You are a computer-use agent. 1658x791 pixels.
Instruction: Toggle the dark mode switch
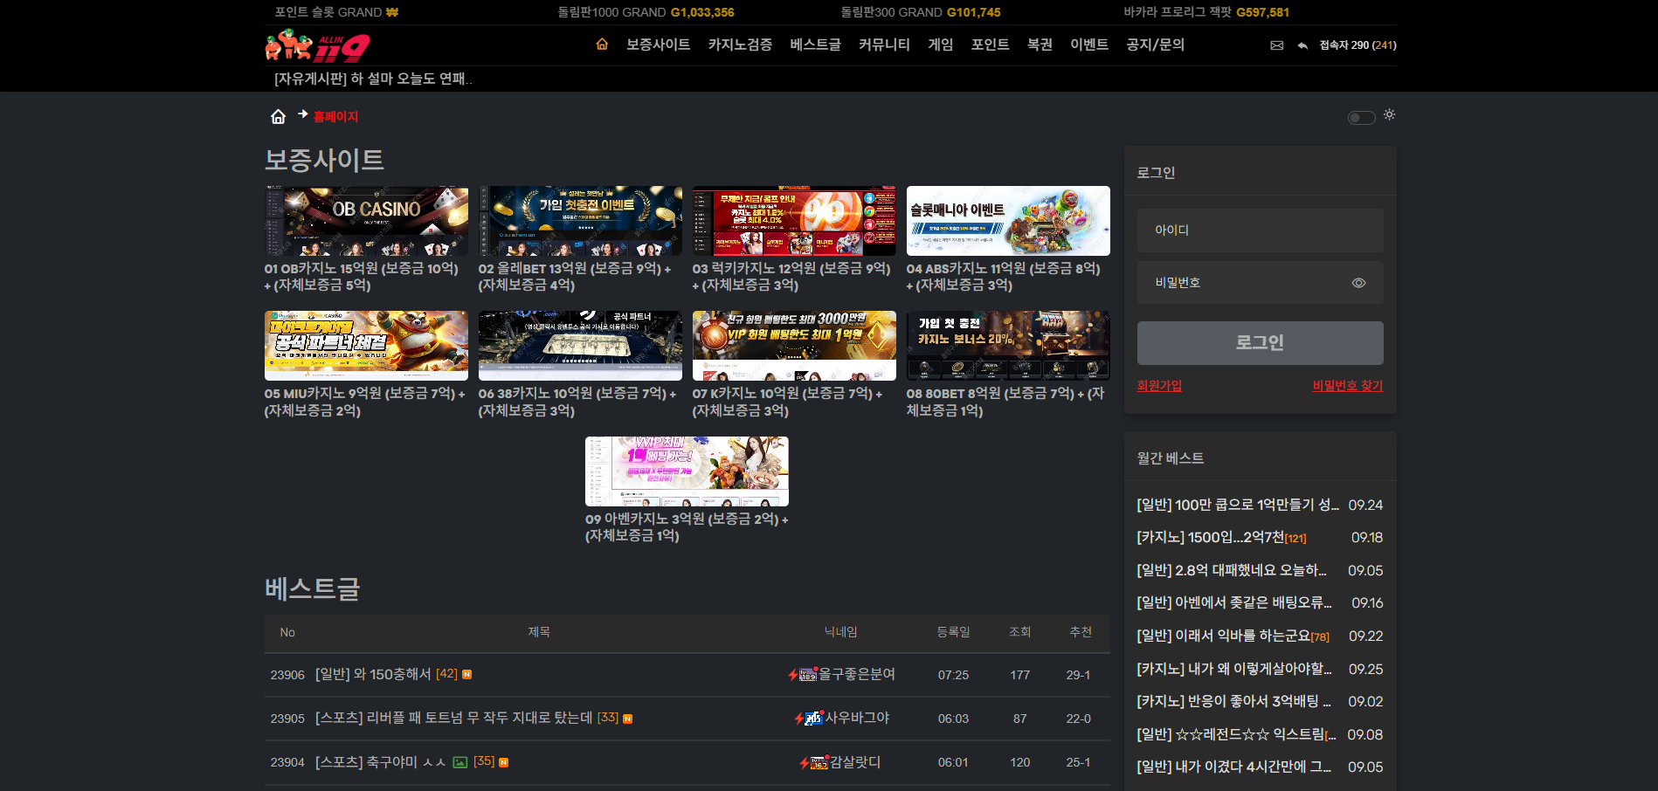point(1361,118)
